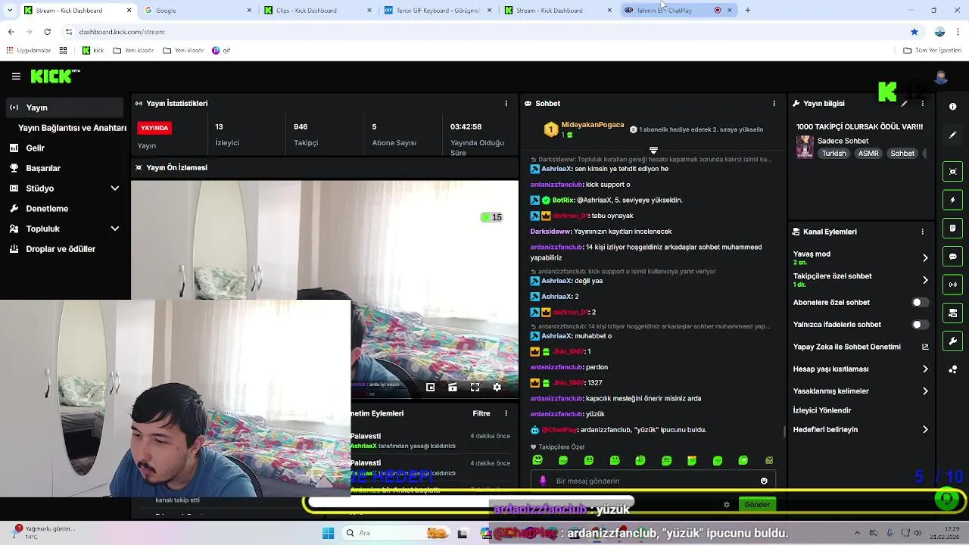Switch to Tenor GIF Keyboard tab
Screen dimensions: 969x545
(437, 11)
